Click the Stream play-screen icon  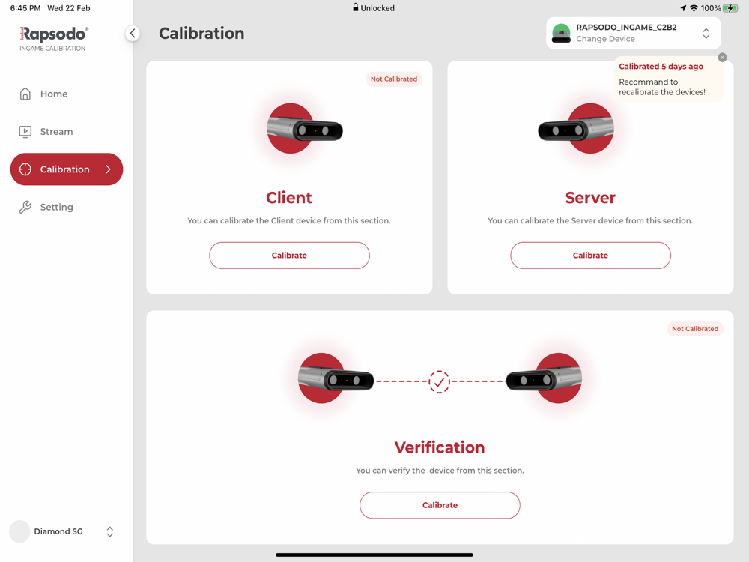25,131
